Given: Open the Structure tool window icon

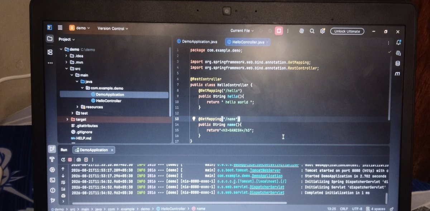Looking at the screenshot, I should (50, 52).
